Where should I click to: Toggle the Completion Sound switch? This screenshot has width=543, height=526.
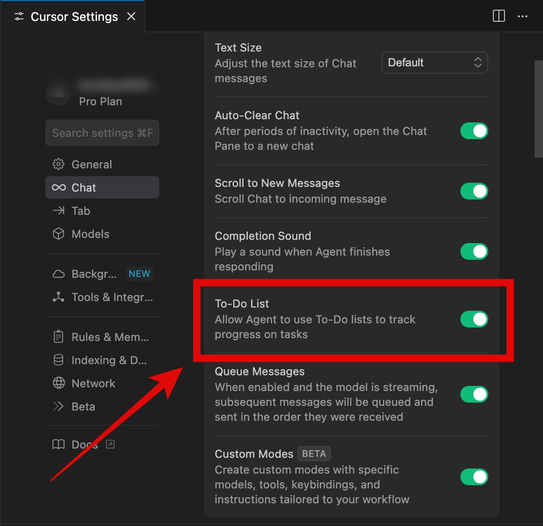click(x=474, y=251)
